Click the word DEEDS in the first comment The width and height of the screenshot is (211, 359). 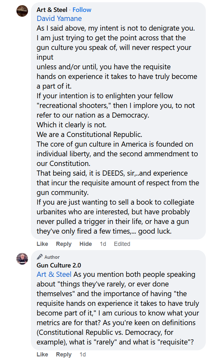point(113,173)
